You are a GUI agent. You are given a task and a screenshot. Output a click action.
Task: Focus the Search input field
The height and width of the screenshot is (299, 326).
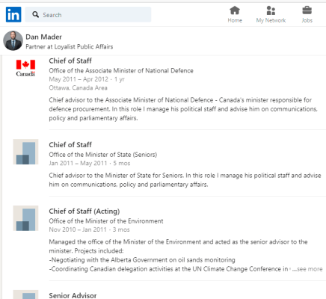tap(88, 14)
